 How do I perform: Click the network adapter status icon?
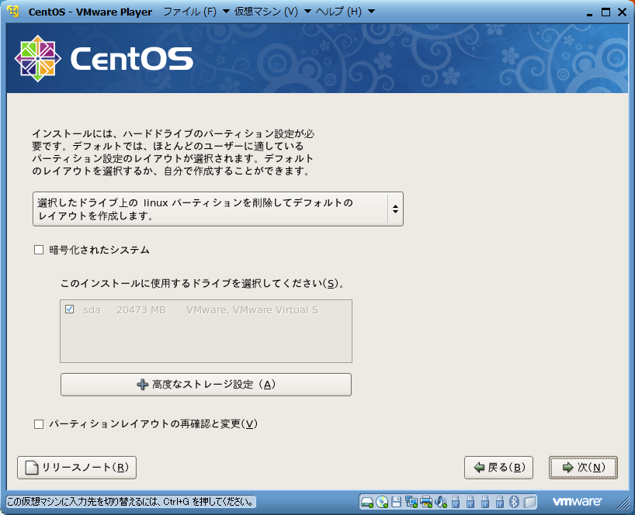point(411,502)
